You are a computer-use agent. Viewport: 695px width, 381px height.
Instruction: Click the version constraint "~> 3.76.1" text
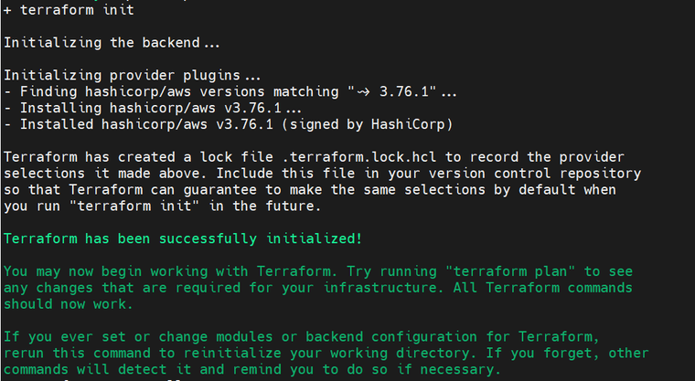[392, 91]
